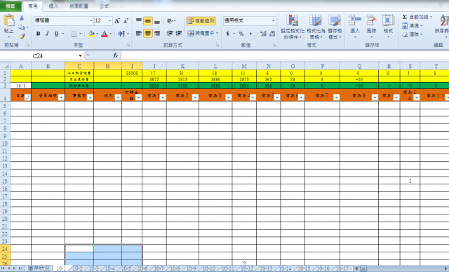The height and width of the screenshot is (272, 449).
Task: Open filter dropdown in cell B4
Action: [x=61, y=97]
